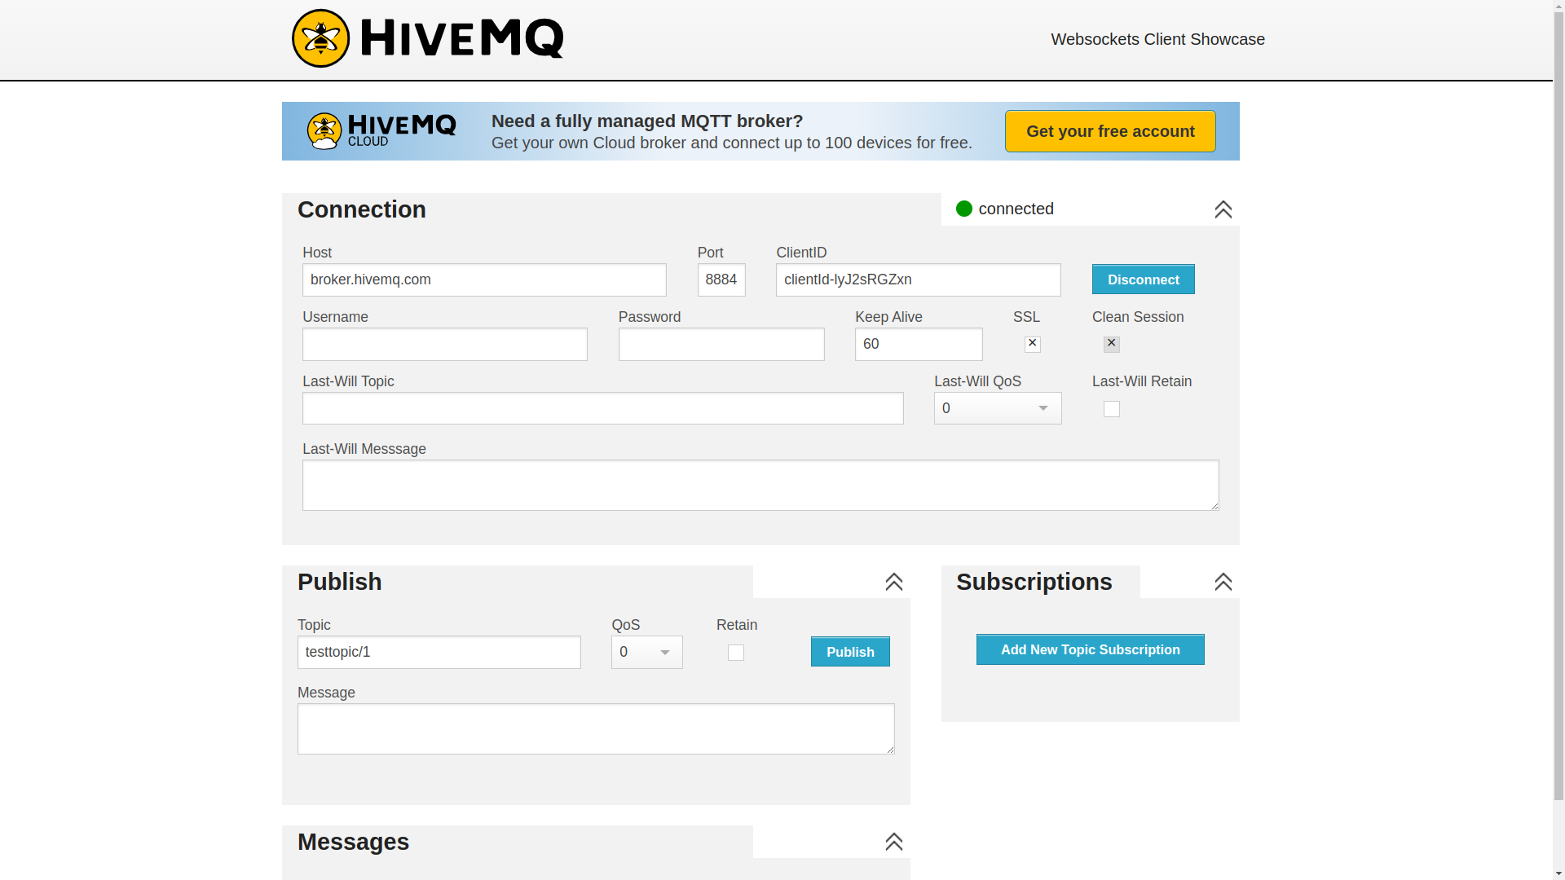Click the Last-Will Topic input field
The height and width of the screenshot is (880, 1565).
point(602,408)
